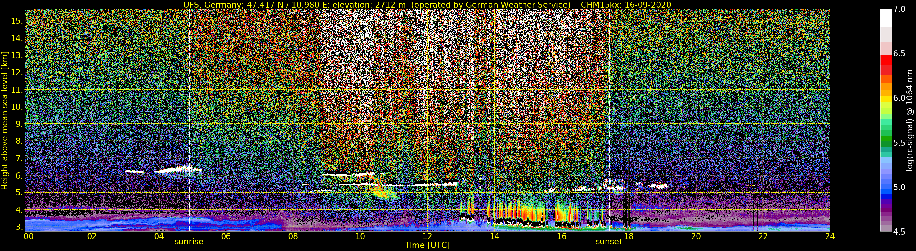
Task: Click the 'sunset' label below the time axis
Action: (x=609, y=242)
